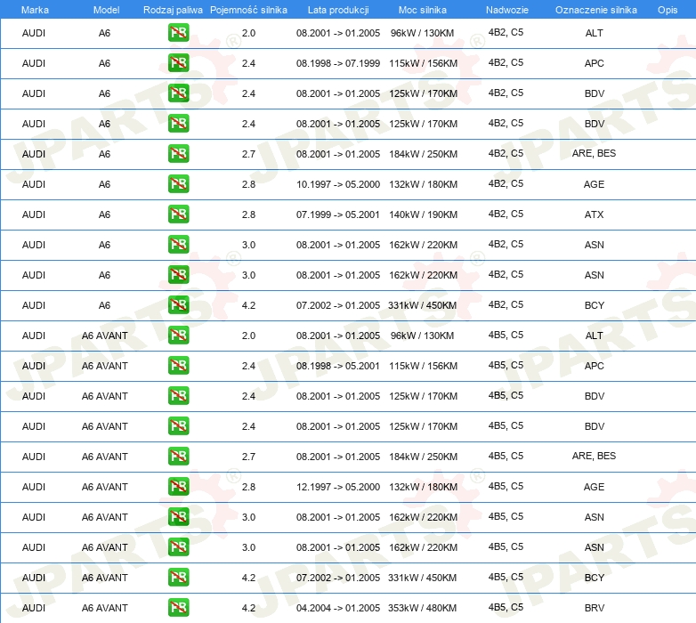Select the 10.1997 -> 05.2000 production date cell
The width and height of the screenshot is (696, 623).
[x=337, y=184]
